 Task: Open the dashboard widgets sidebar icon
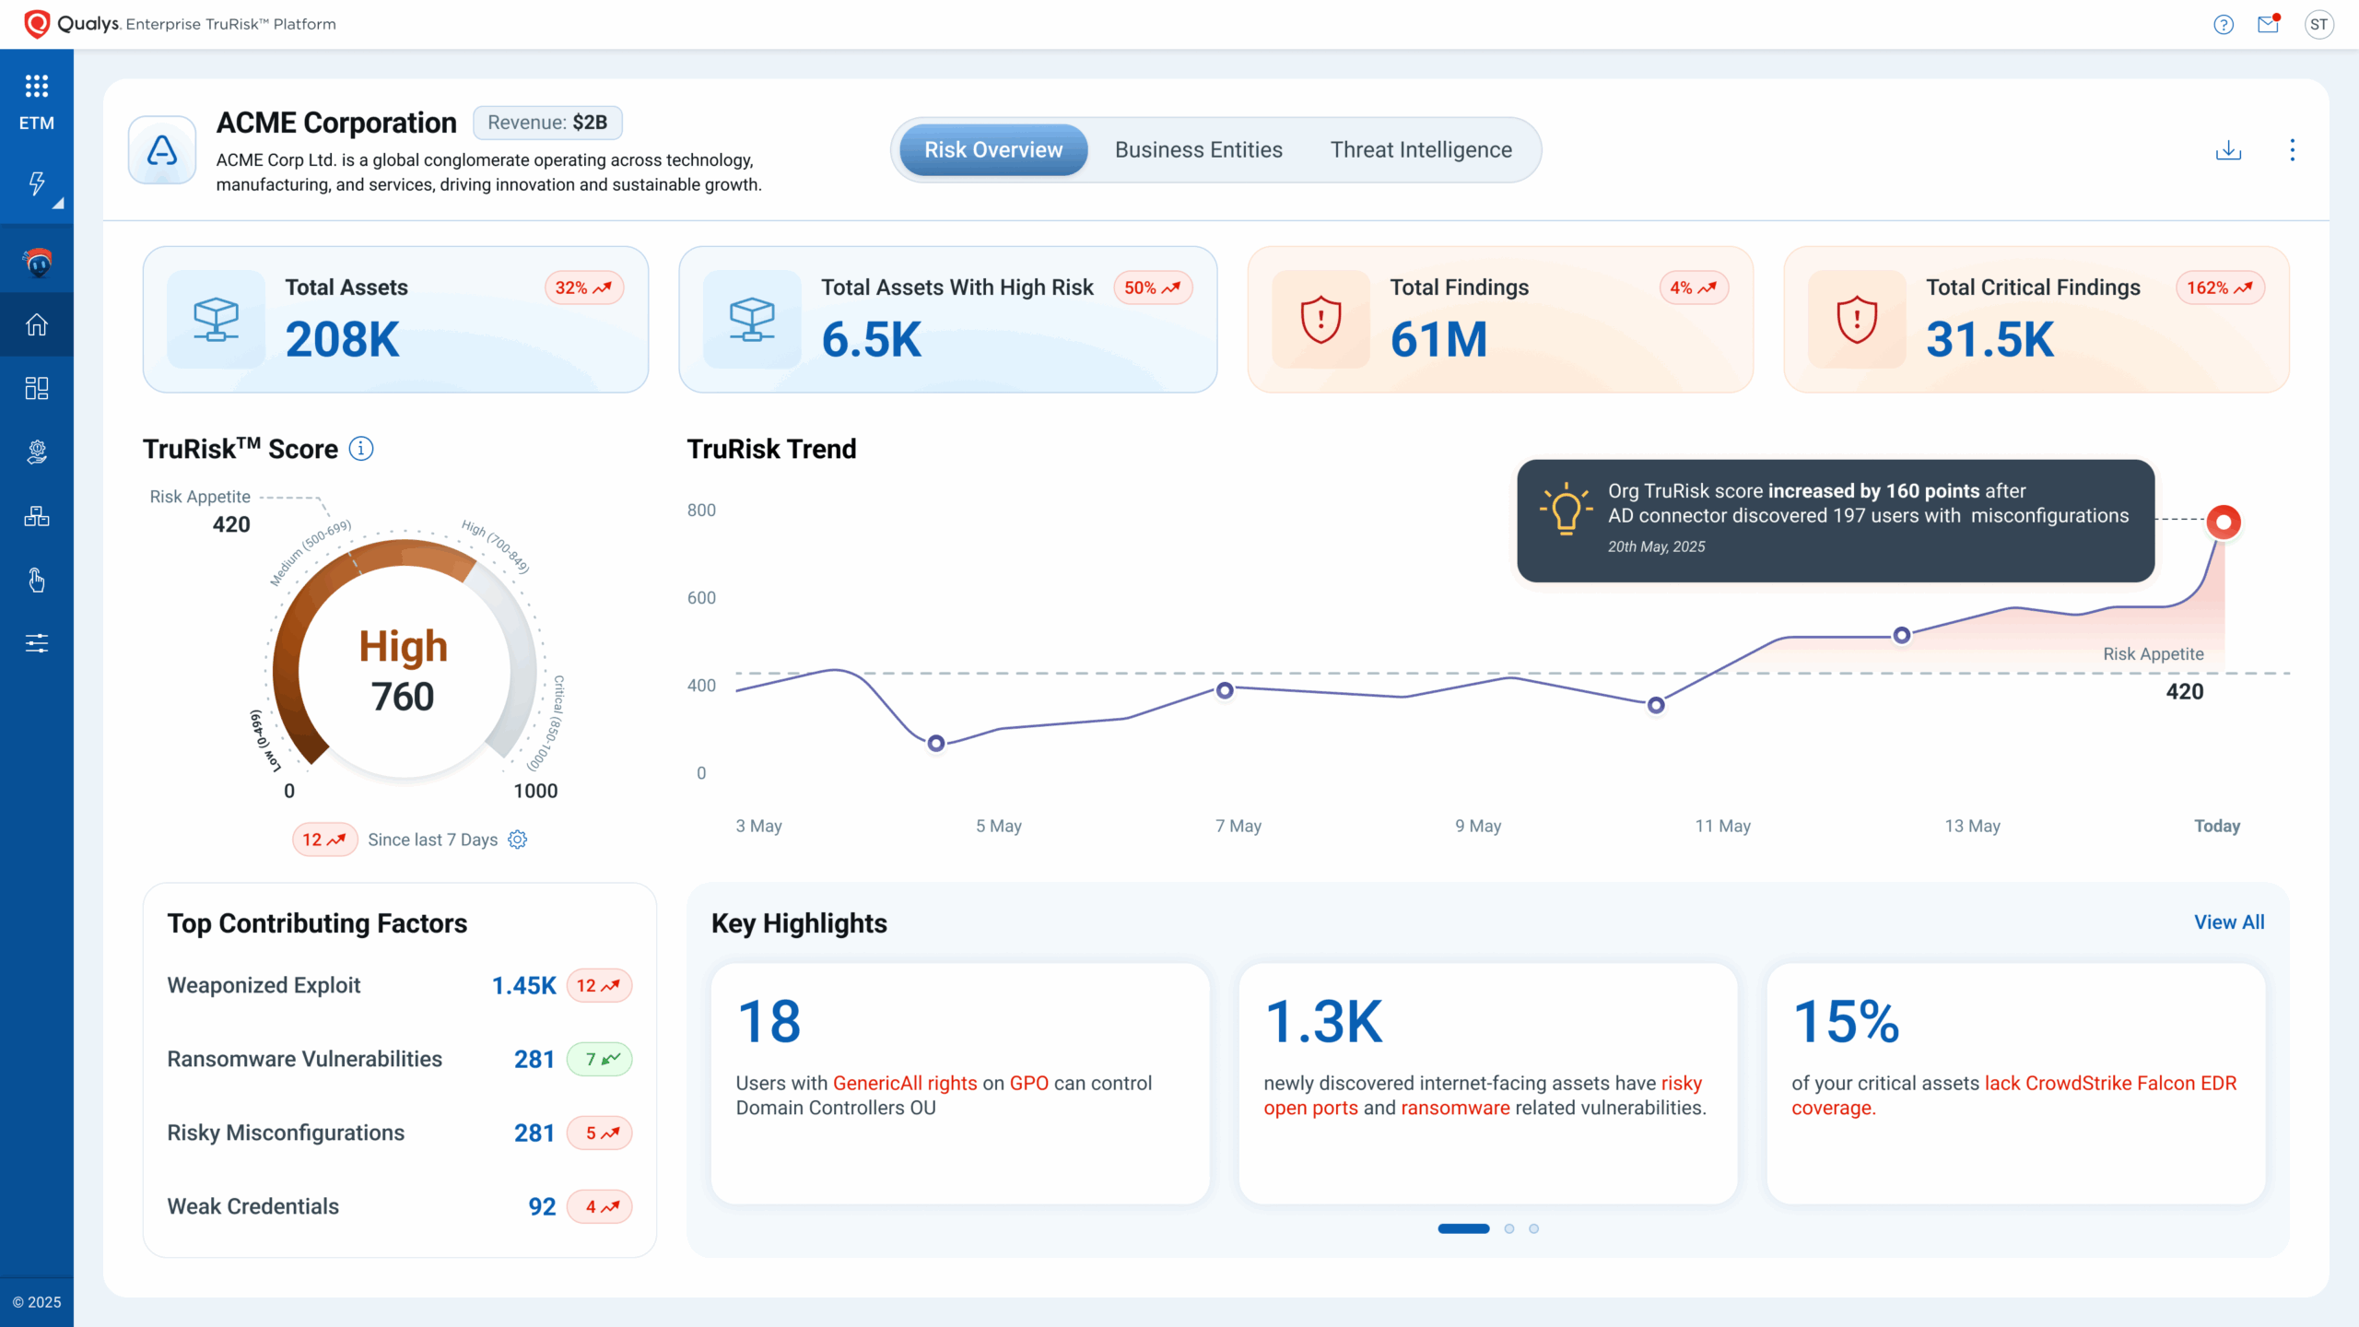pos(37,388)
